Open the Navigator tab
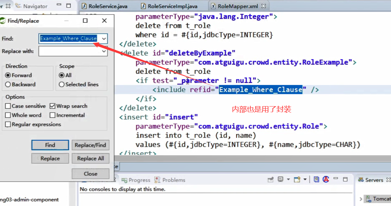This screenshot has width=391, height=206. 31,6
